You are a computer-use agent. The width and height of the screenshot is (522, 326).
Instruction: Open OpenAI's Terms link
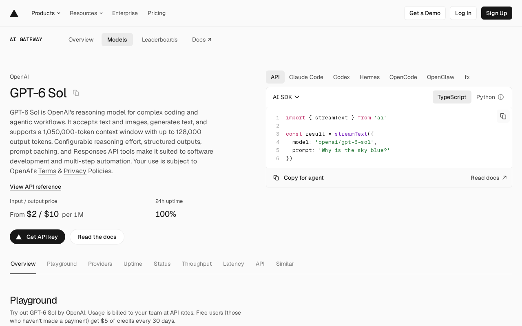[47, 171]
